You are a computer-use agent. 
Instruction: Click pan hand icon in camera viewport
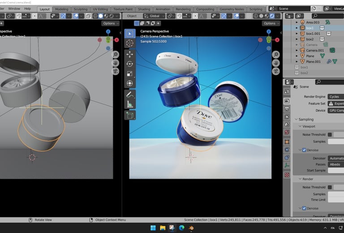click(x=276, y=63)
